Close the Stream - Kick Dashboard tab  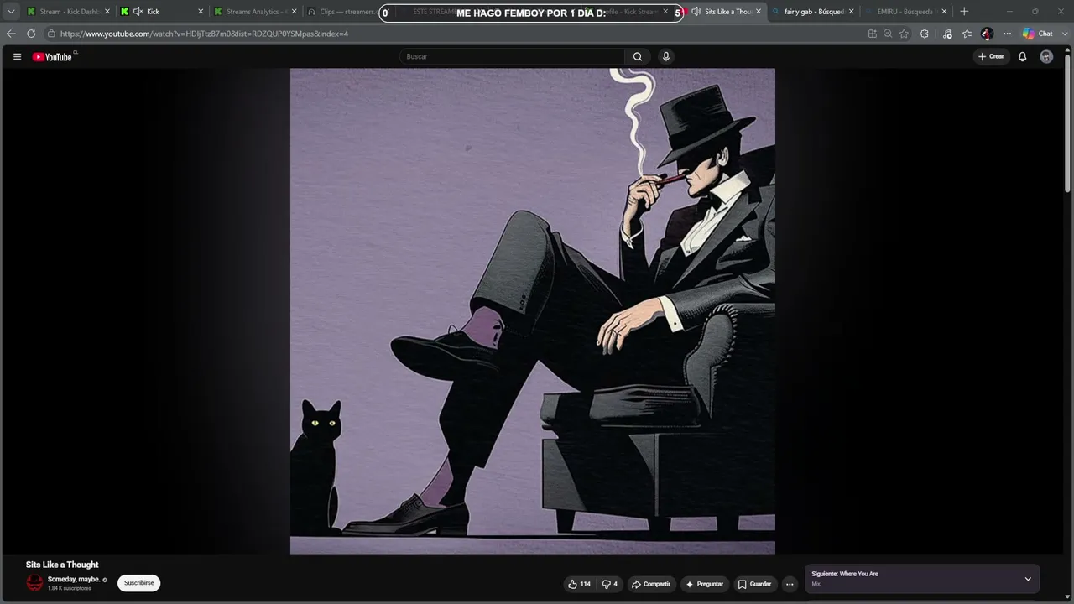(107, 12)
